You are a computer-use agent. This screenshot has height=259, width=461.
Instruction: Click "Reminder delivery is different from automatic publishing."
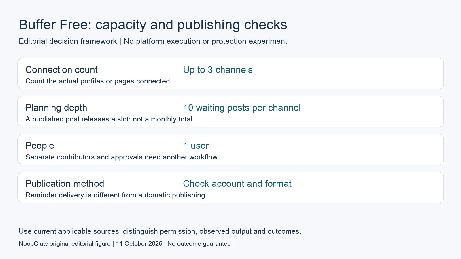coord(116,195)
